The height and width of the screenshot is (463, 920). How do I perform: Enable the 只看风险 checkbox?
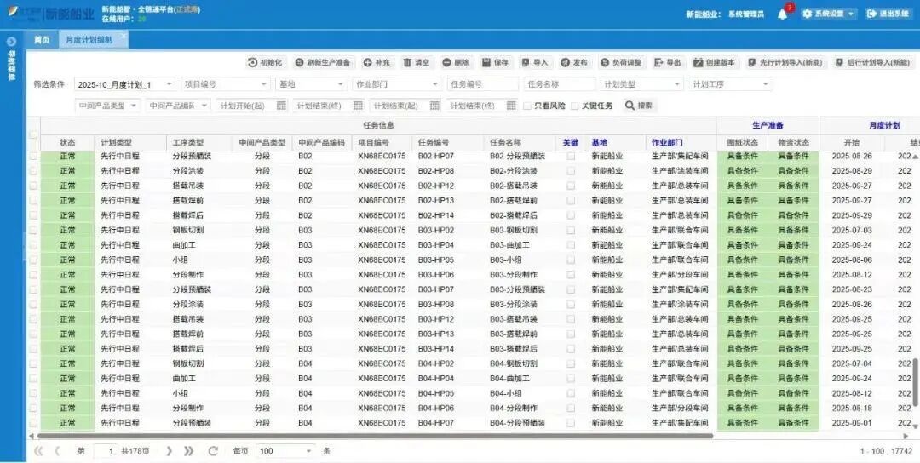point(526,106)
